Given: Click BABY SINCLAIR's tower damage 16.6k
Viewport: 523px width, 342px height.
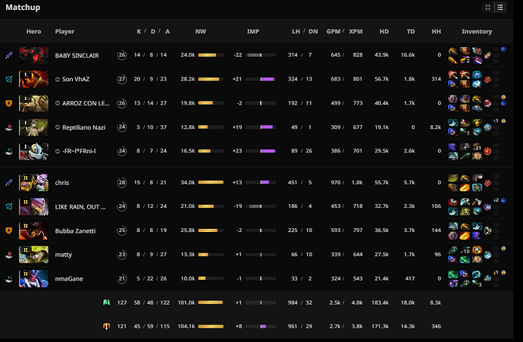Looking at the screenshot, I should click(408, 55).
